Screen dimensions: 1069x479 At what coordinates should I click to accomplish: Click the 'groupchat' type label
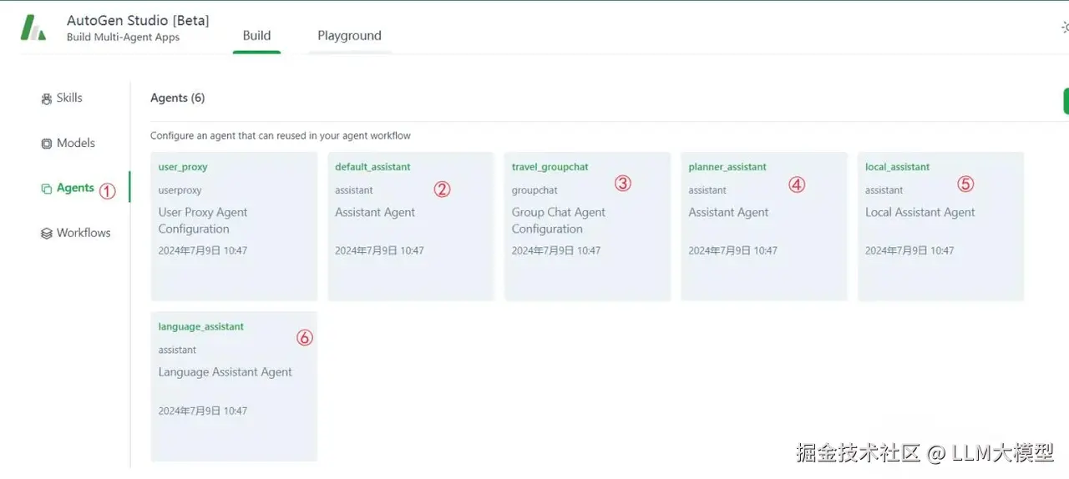pos(534,190)
